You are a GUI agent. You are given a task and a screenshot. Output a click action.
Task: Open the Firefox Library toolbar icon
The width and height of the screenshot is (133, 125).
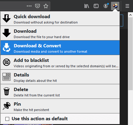click(87, 6)
